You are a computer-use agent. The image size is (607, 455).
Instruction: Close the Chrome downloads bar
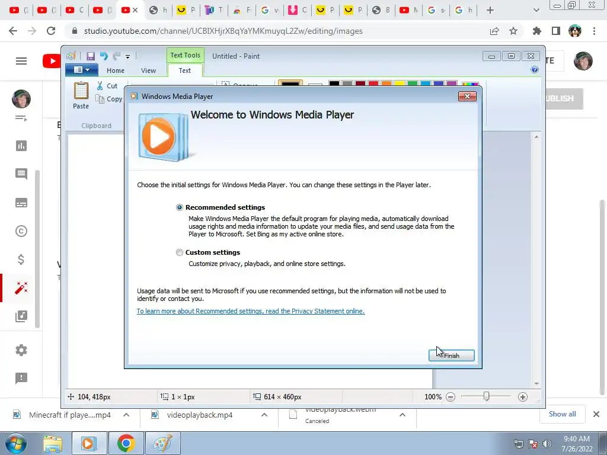tap(596, 414)
